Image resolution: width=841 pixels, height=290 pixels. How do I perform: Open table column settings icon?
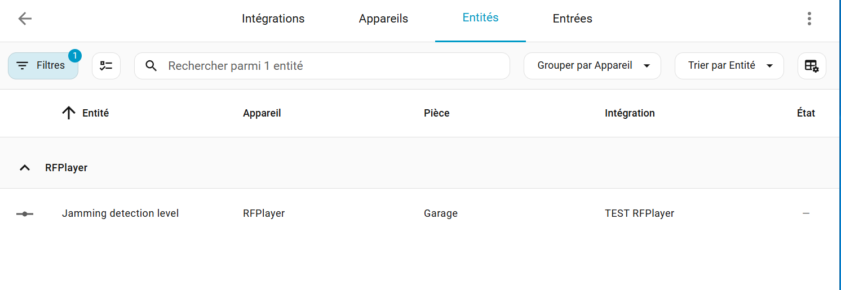point(812,66)
